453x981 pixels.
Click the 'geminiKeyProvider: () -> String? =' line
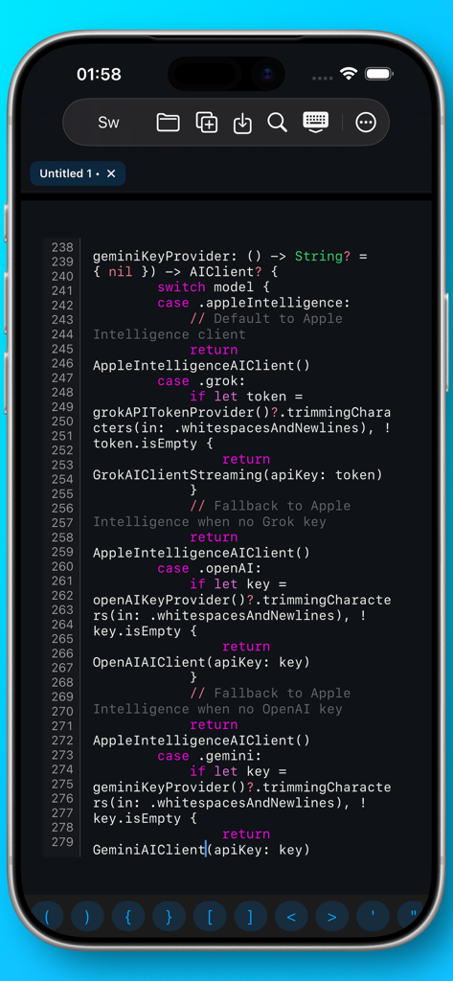pyautogui.click(x=230, y=256)
